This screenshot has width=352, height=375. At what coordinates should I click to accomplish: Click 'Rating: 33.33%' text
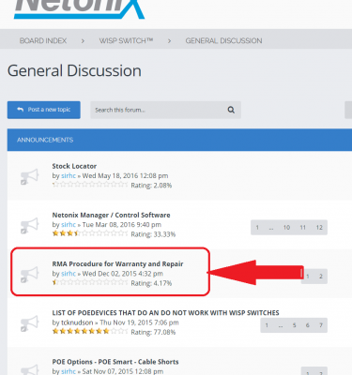click(x=153, y=234)
